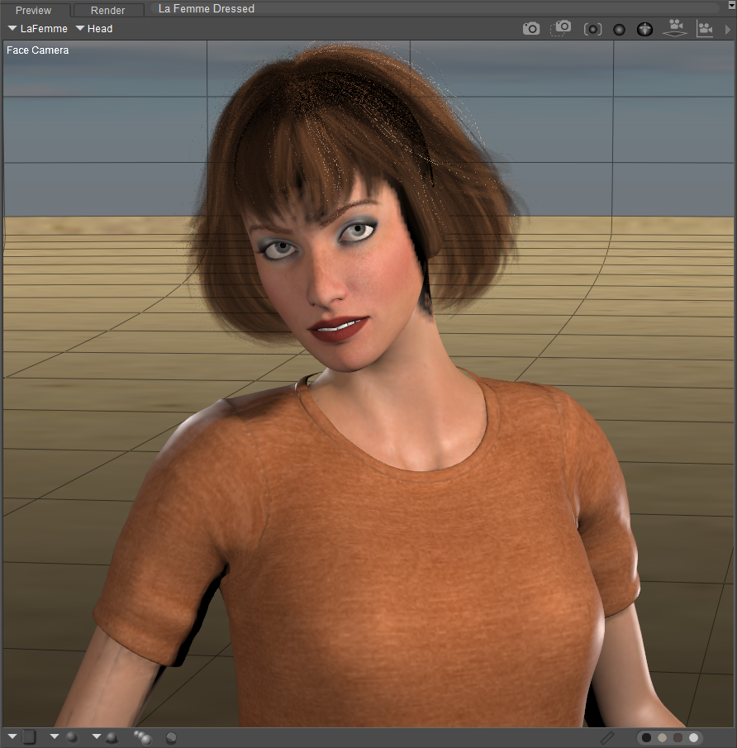Click the square viewport layout icon
The image size is (737, 748).
(29, 737)
